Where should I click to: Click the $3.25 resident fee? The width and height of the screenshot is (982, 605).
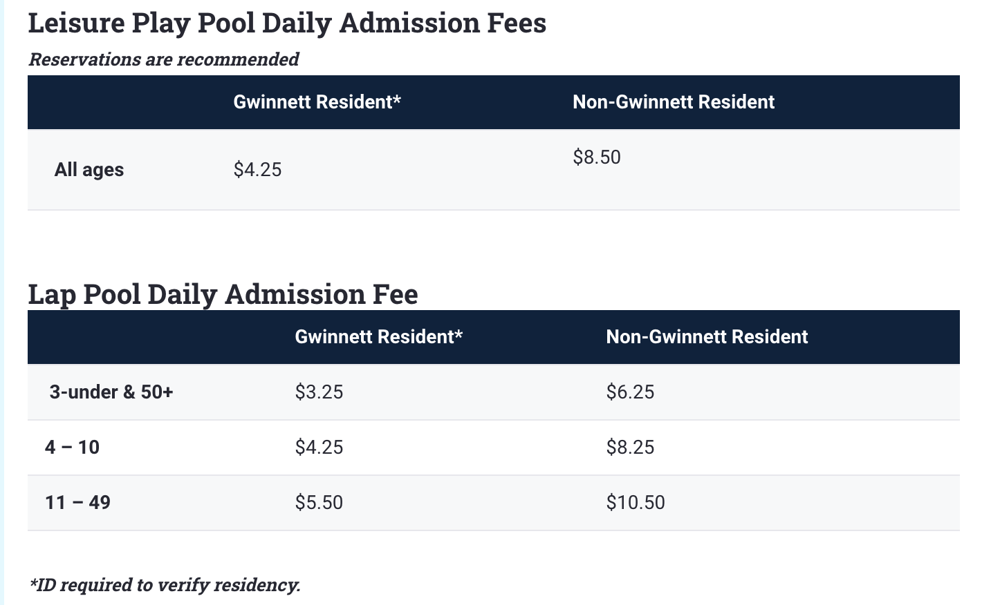coord(319,392)
